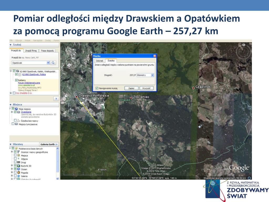Click the Wyczyść button
This screenshot has width=269, height=202.
[x=146, y=88]
